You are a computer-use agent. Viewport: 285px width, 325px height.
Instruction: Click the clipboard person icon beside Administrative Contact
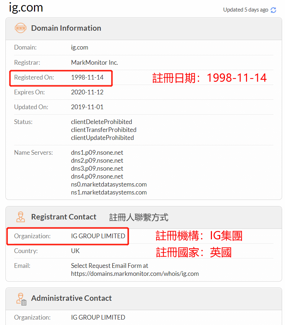tap(21, 299)
